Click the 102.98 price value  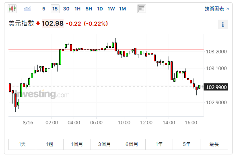pos(53,24)
